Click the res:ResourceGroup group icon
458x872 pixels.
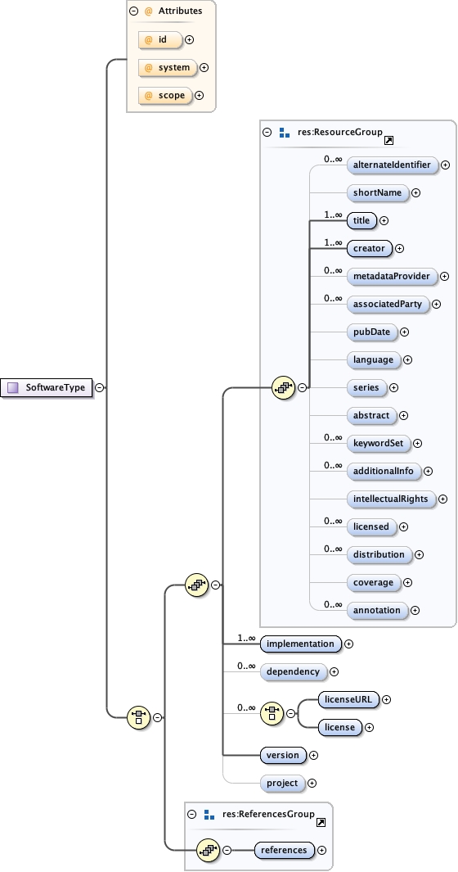(285, 133)
